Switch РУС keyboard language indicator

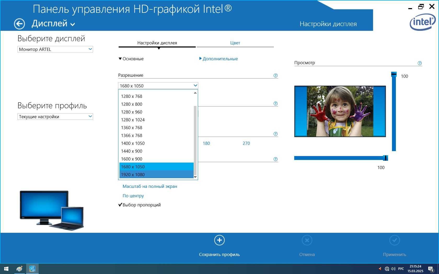click(x=401, y=269)
